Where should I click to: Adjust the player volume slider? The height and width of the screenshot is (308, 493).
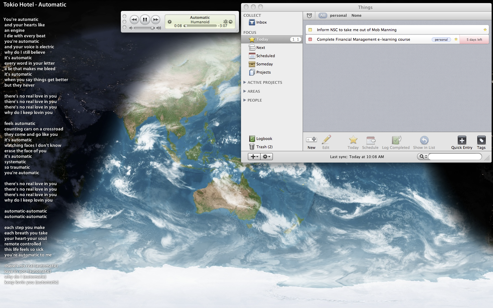pyautogui.click(x=144, y=28)
